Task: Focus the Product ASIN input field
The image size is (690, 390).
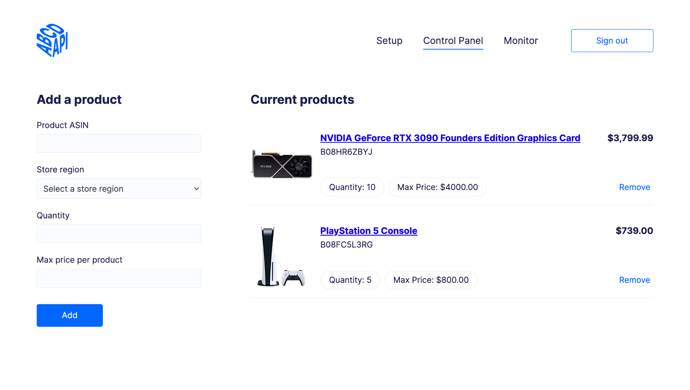Action: pos(119,144)
